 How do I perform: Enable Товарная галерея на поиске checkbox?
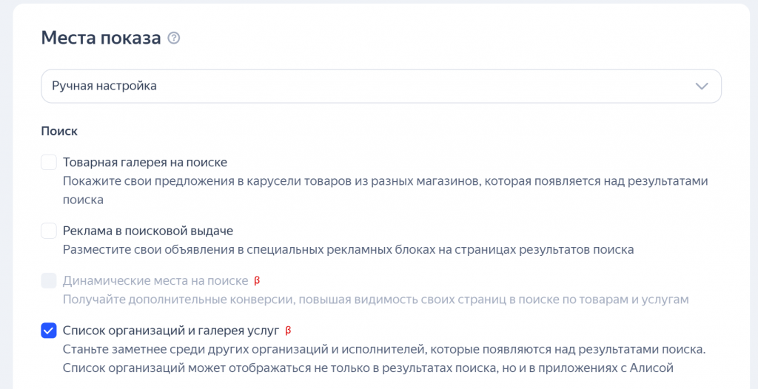coord(49,163)
